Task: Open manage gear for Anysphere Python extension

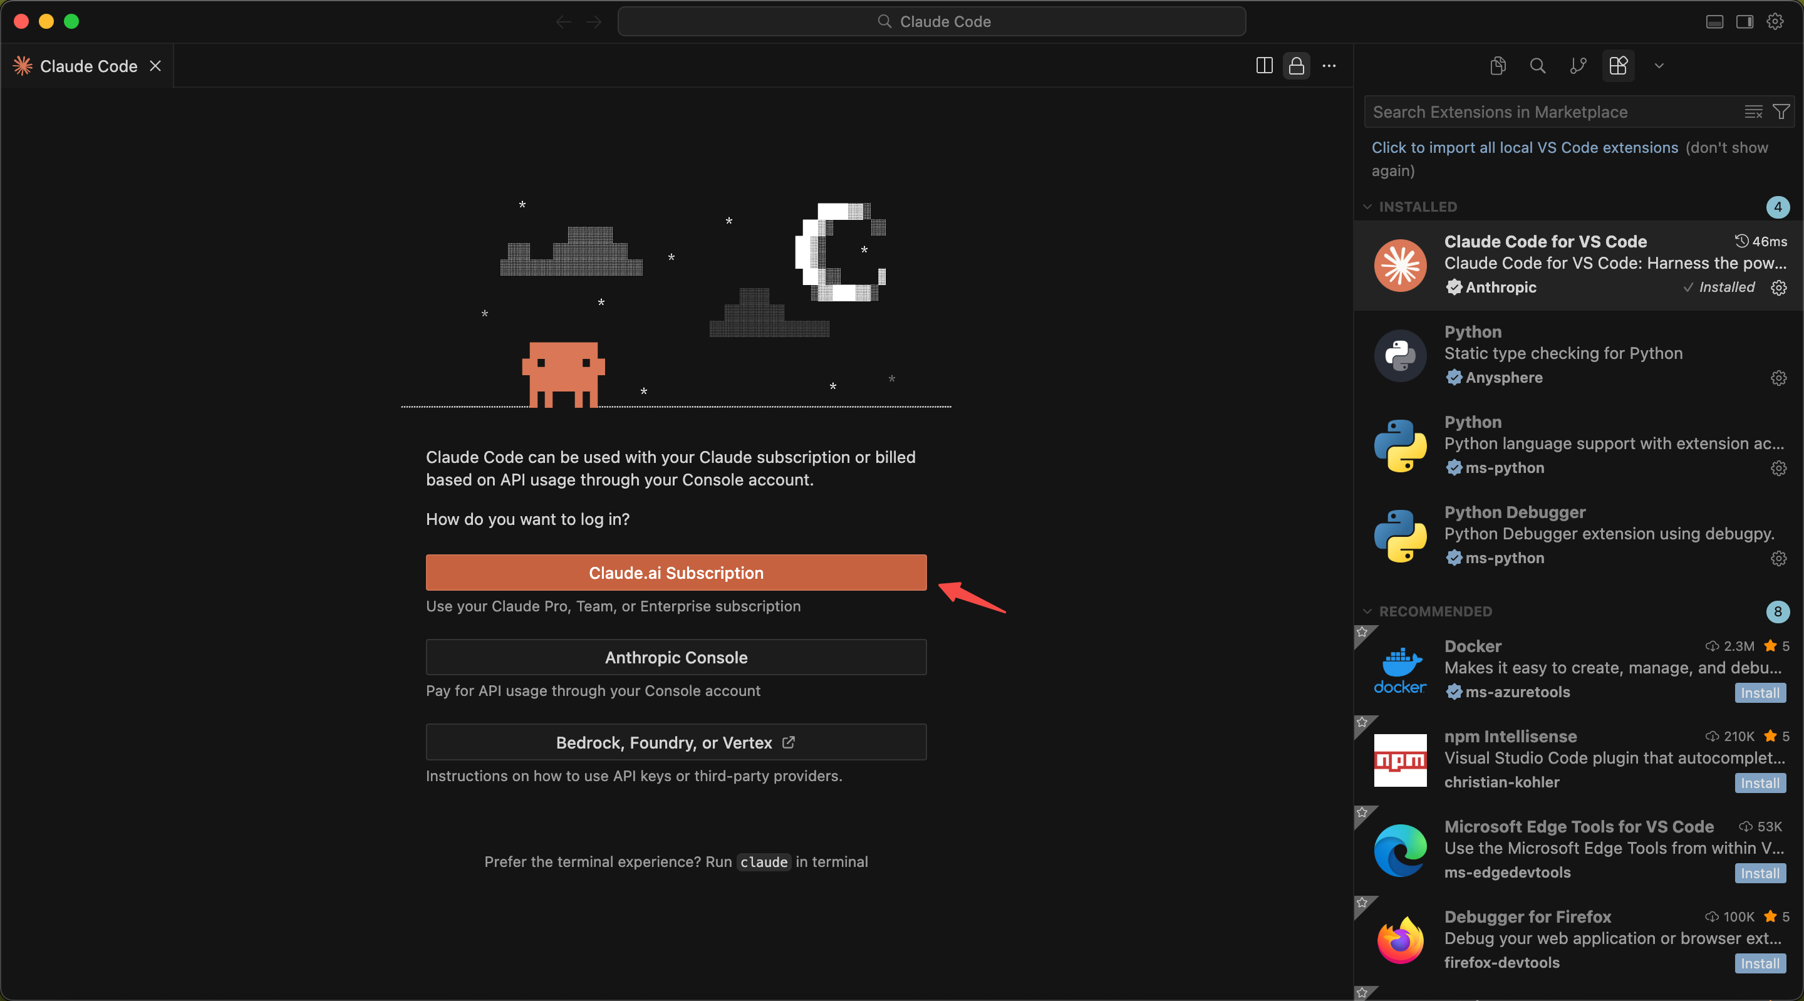Action: [1778, 378]
